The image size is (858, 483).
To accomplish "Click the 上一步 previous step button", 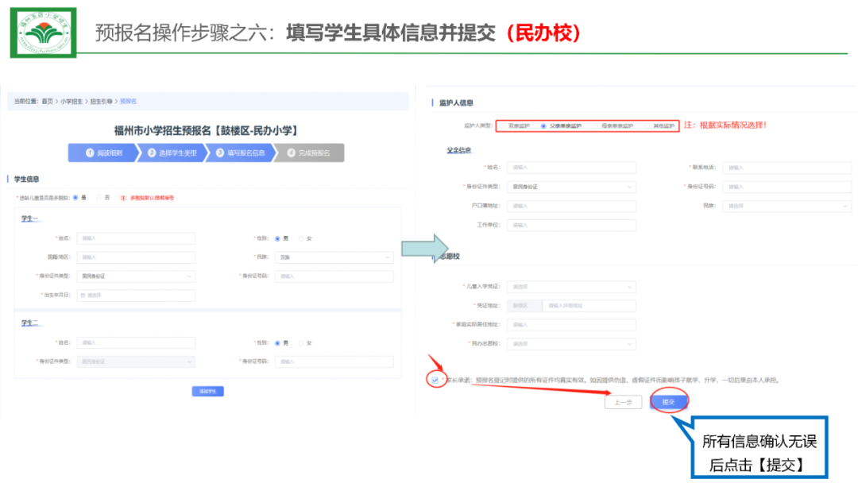I will click(624, 403).
